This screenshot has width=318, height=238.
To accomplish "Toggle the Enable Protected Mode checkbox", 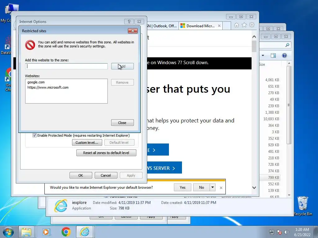I will [x=35, y=135].
